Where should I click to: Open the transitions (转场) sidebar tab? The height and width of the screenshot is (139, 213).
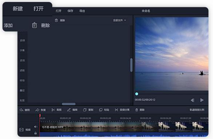click(22, 81)
